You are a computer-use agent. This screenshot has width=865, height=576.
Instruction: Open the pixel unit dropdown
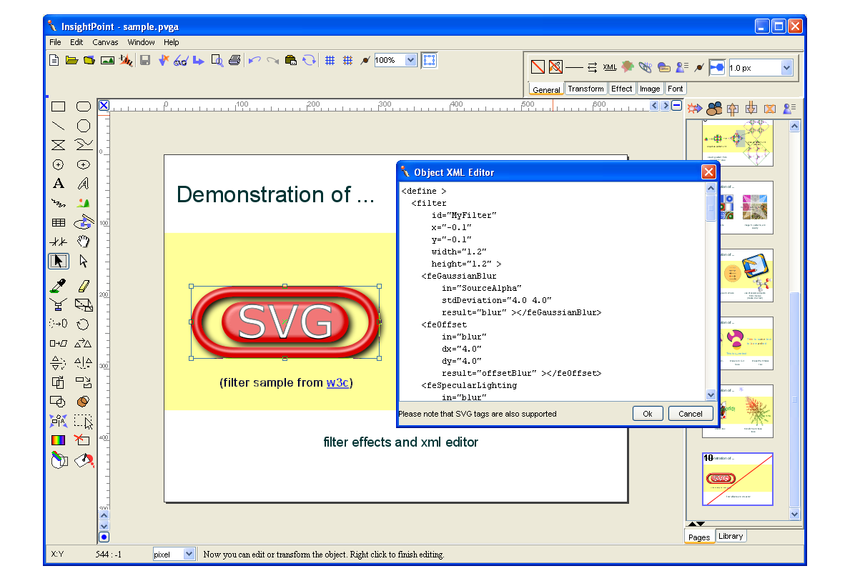point(189,554)
